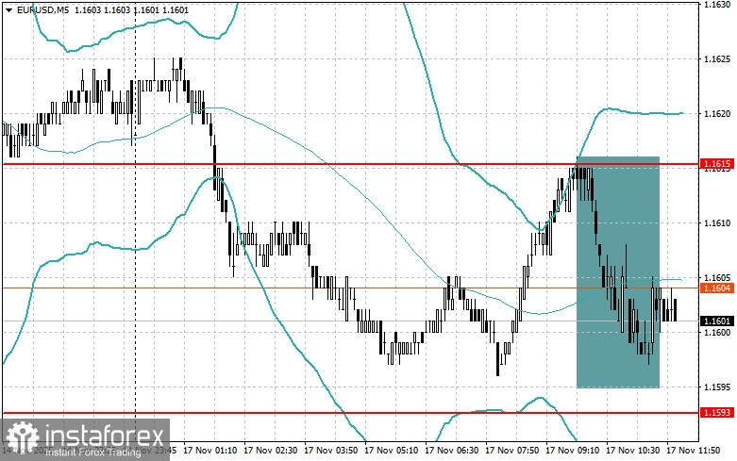Click the 1.1605 price axis label
Viewport: 737px width, 461px height.
pos(717,277)
